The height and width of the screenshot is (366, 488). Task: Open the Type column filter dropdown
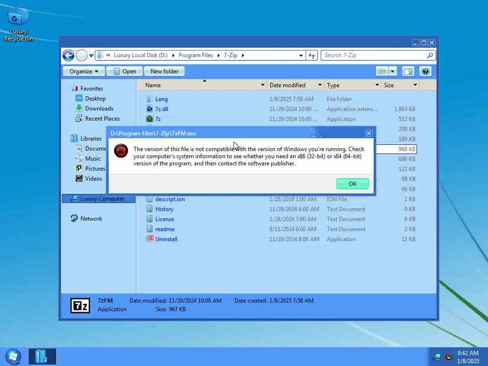377,85
